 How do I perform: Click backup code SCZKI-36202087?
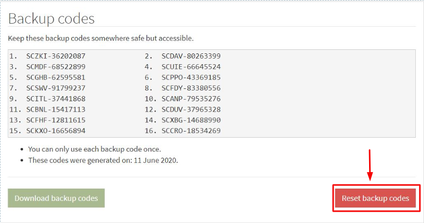[55, 55]
